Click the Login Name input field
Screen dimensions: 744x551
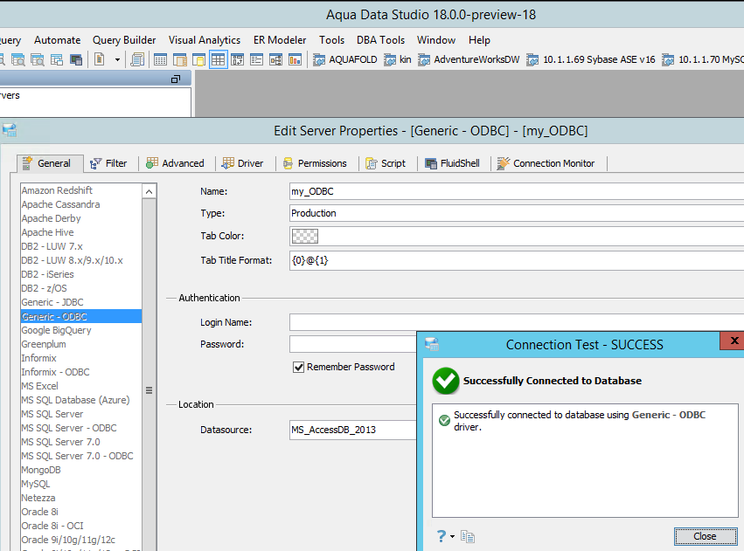[x=517, y=322]
